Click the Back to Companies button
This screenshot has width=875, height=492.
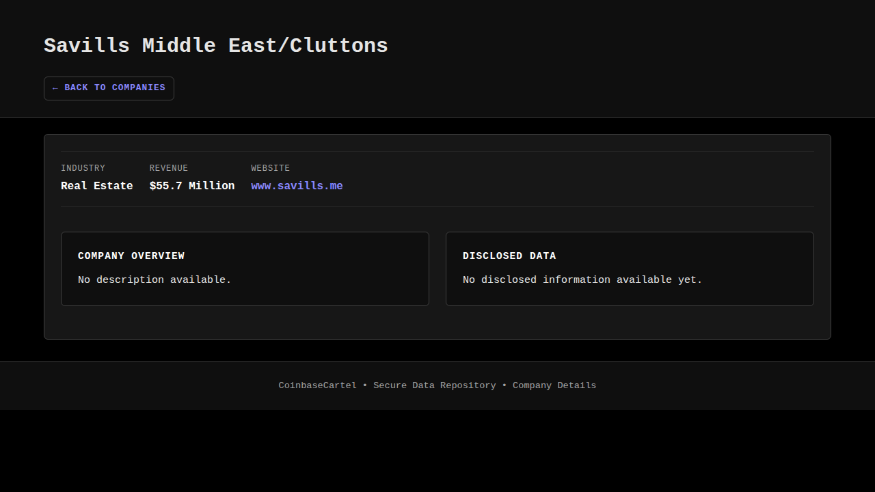pyautogui.click(x=109, y=88)
